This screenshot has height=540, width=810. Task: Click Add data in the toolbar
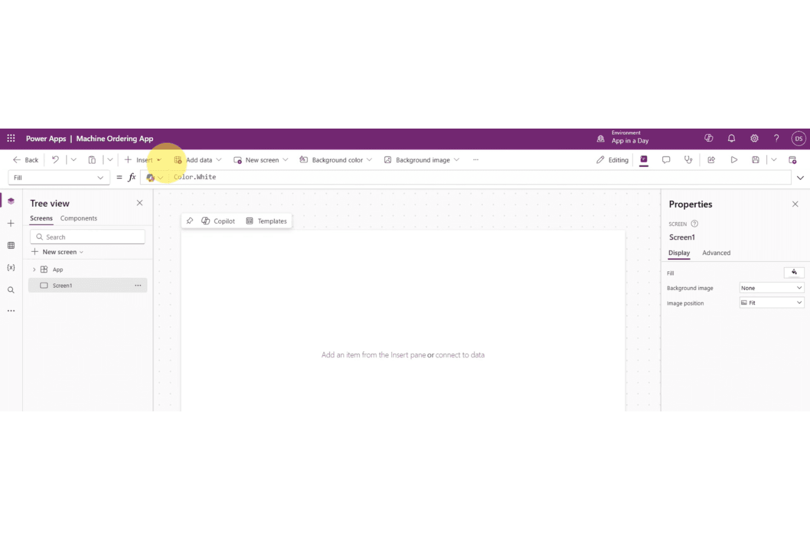coord(198,160)
